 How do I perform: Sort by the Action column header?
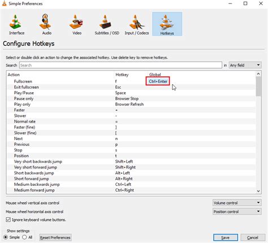click(60, 75)
